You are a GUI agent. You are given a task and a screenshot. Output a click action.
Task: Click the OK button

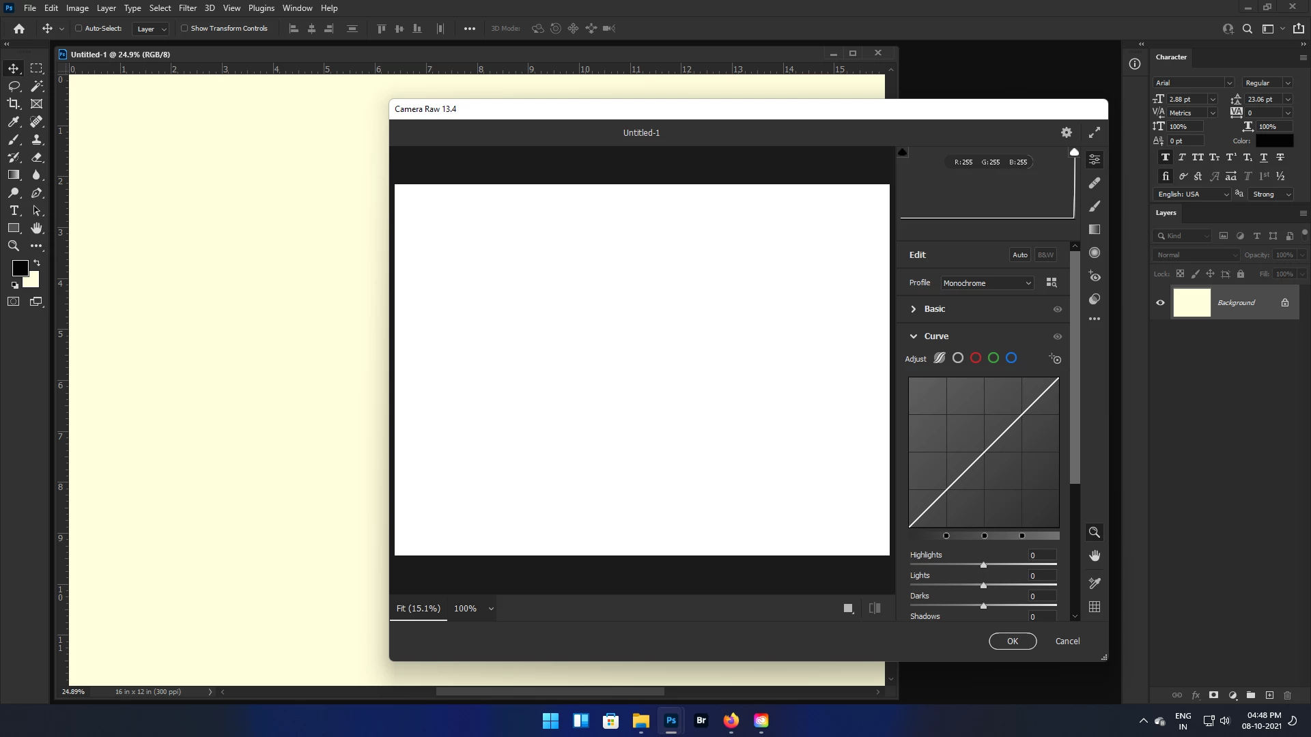[1013, 641]
